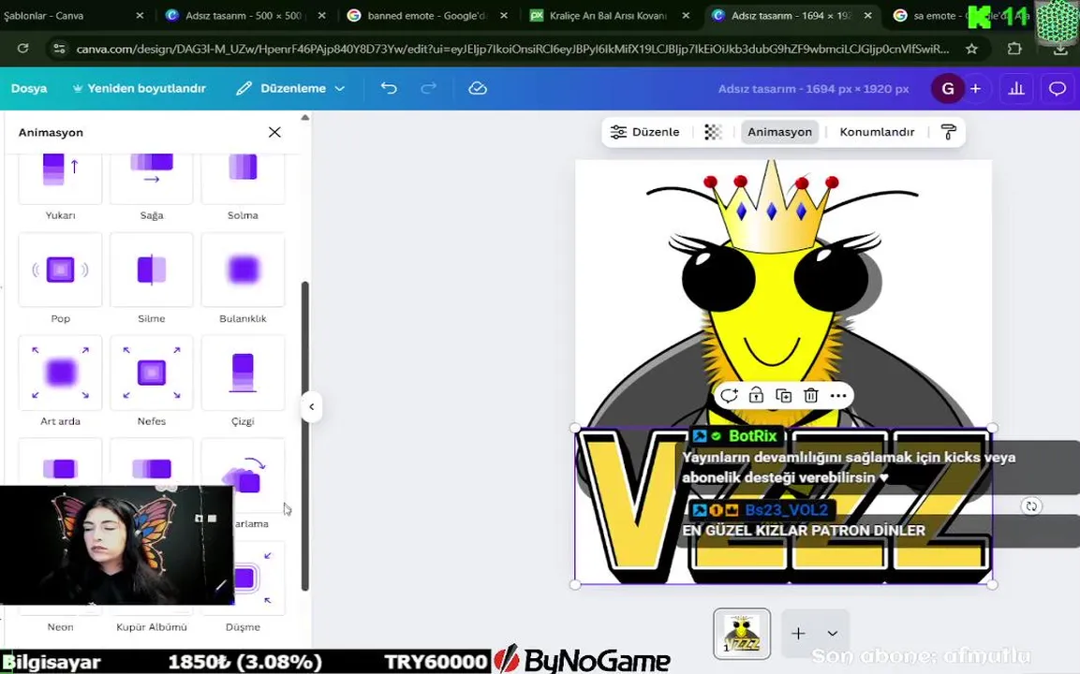Select the VZZZ text graphic on canvas
The height and width of the screenshot is (674, 1080).
(x=783, y=506)
